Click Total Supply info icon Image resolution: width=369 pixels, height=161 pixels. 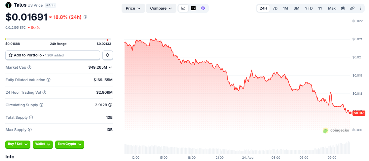point(31,117)
